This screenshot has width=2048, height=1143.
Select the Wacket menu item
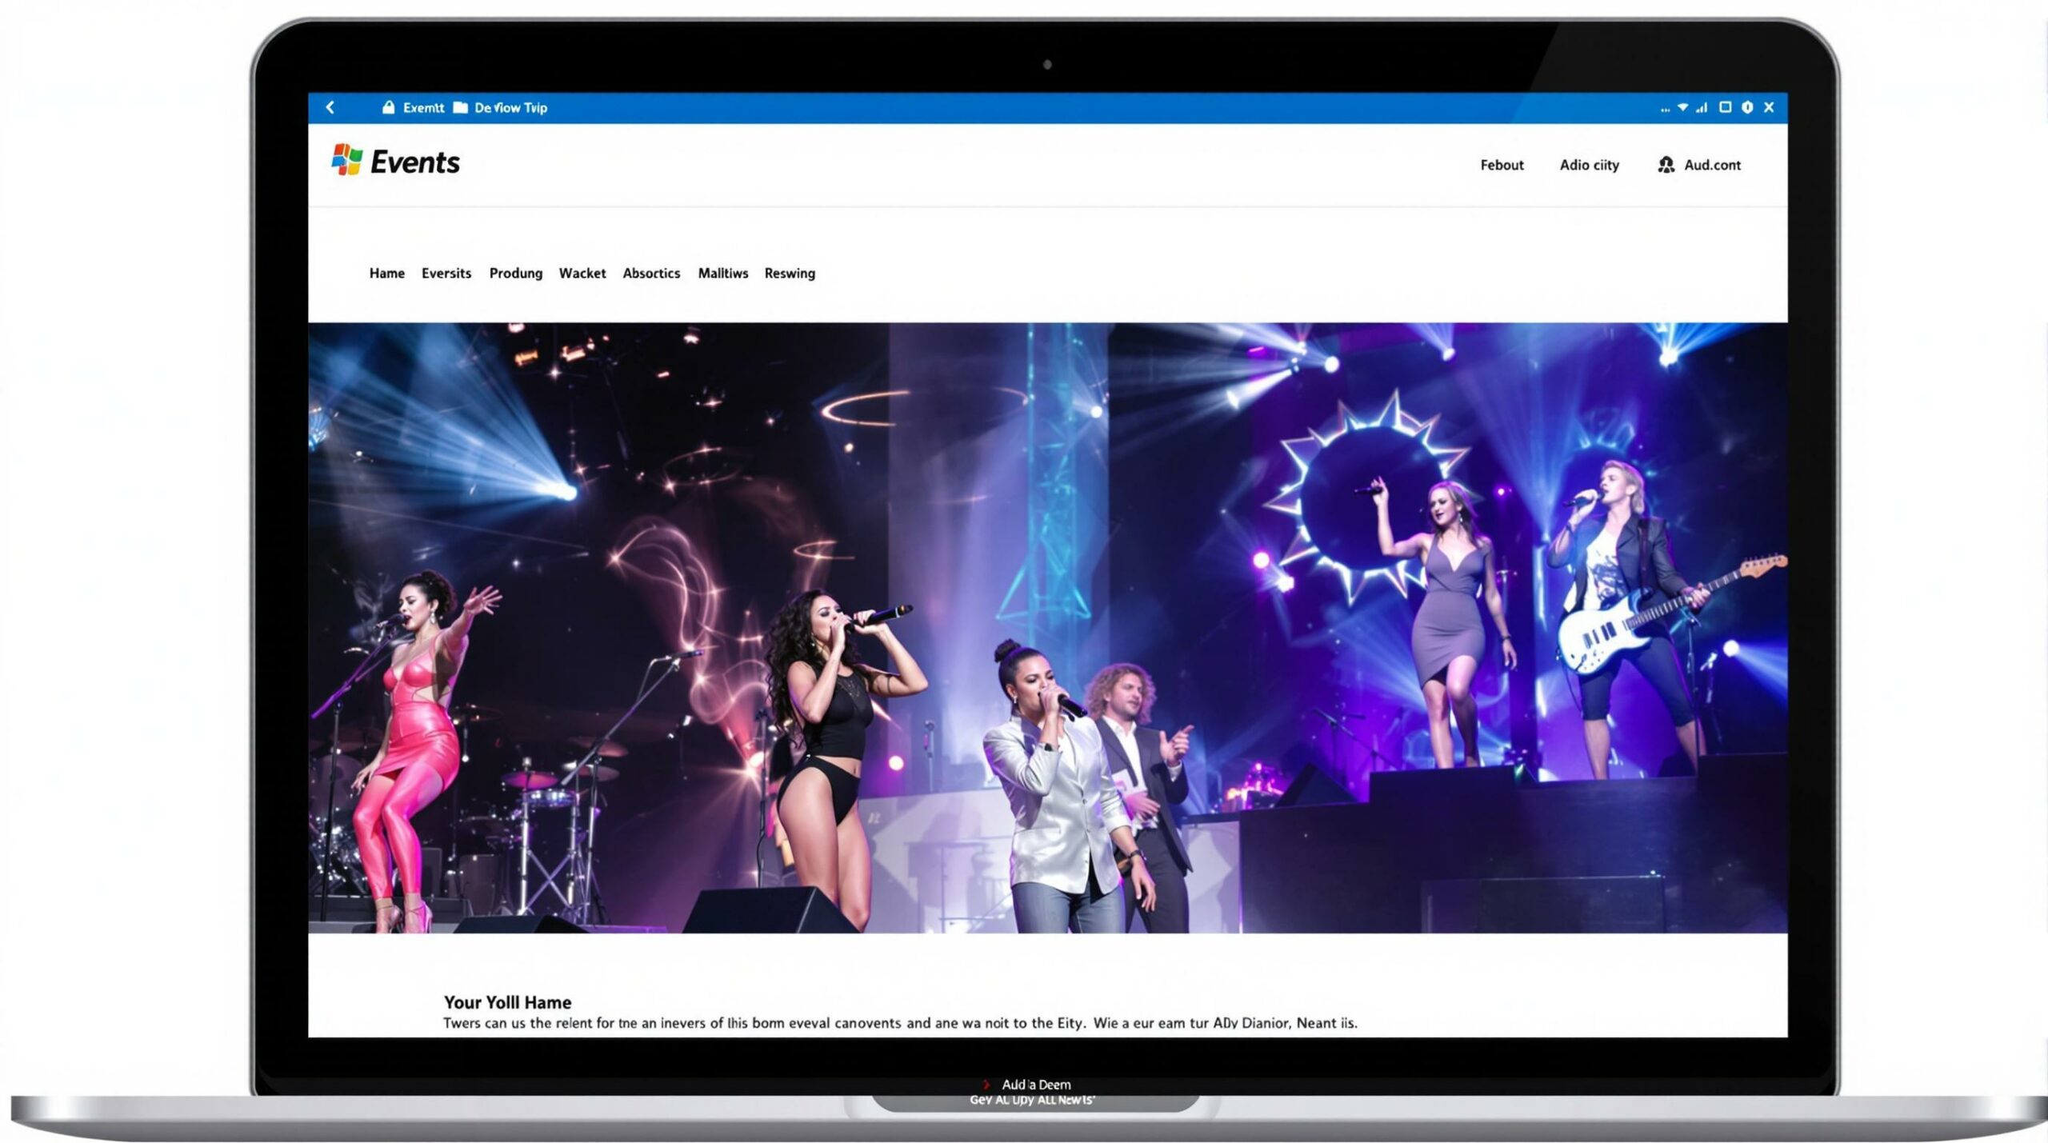coord(582,273)
